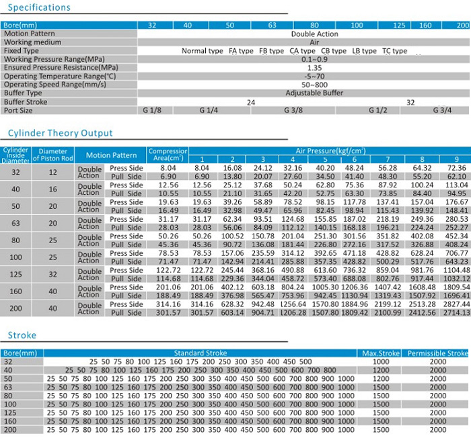
Task: Click the 'Cylinder inside Diameter' header
Action: click(x=15, y=155)
